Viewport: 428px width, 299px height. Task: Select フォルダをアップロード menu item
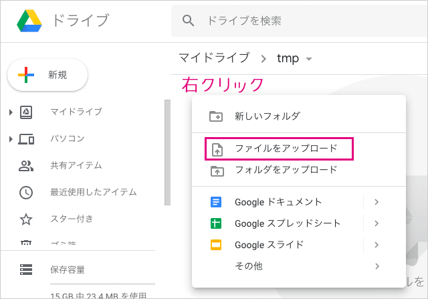[299, 170]
